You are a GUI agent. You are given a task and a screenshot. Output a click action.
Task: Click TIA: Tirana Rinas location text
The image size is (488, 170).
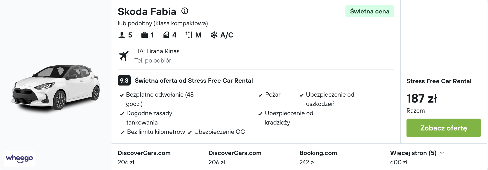pyautogui.click(x=157, y=51)
